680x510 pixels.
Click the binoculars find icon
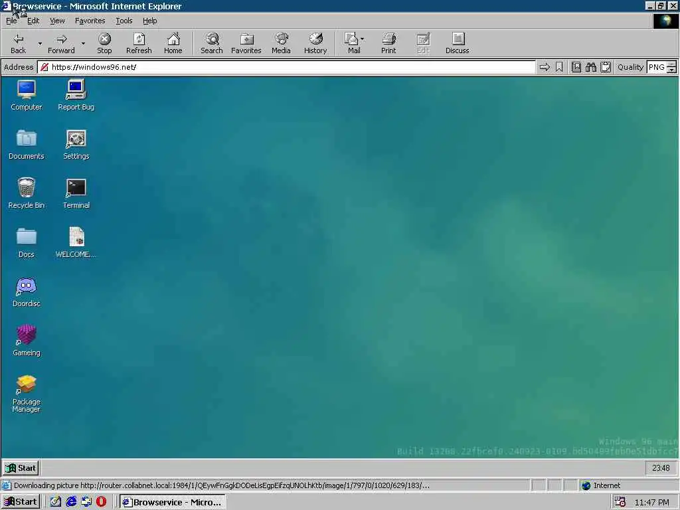(x=590, y=67)
